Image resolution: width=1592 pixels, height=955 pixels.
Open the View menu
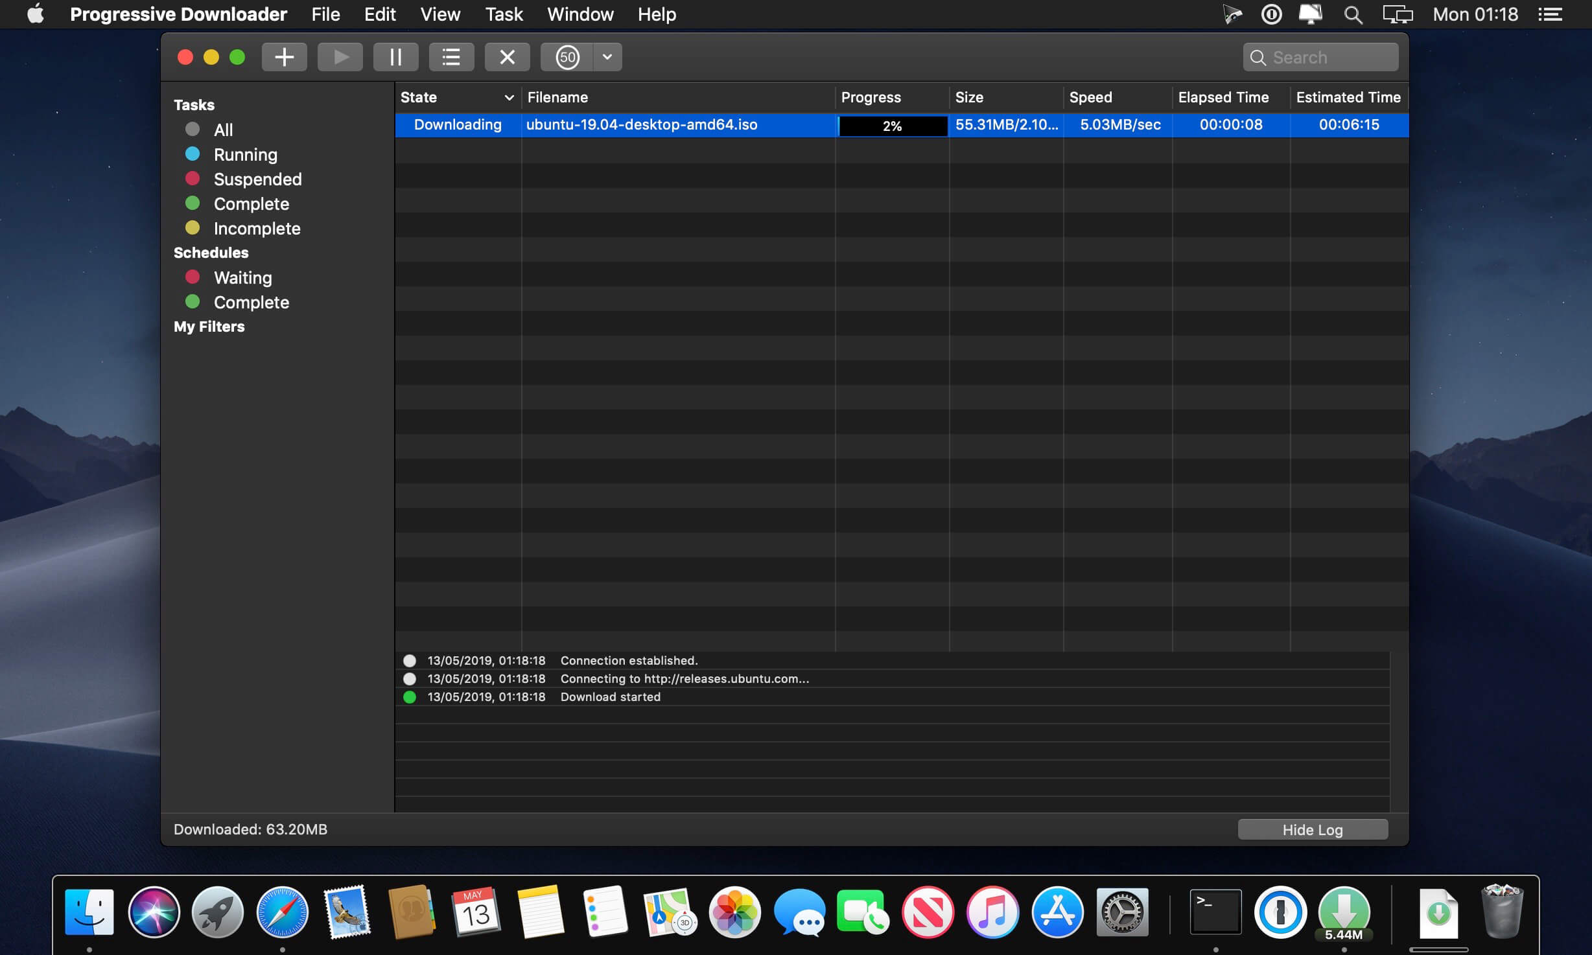click(x=440, y=14)
